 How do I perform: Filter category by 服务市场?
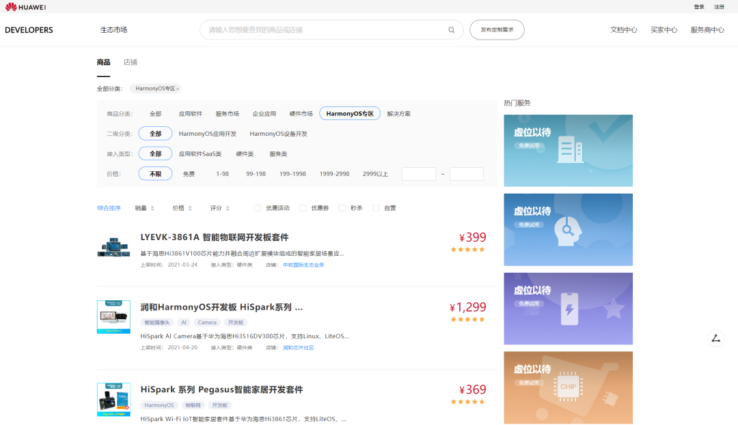pos(227,114)
